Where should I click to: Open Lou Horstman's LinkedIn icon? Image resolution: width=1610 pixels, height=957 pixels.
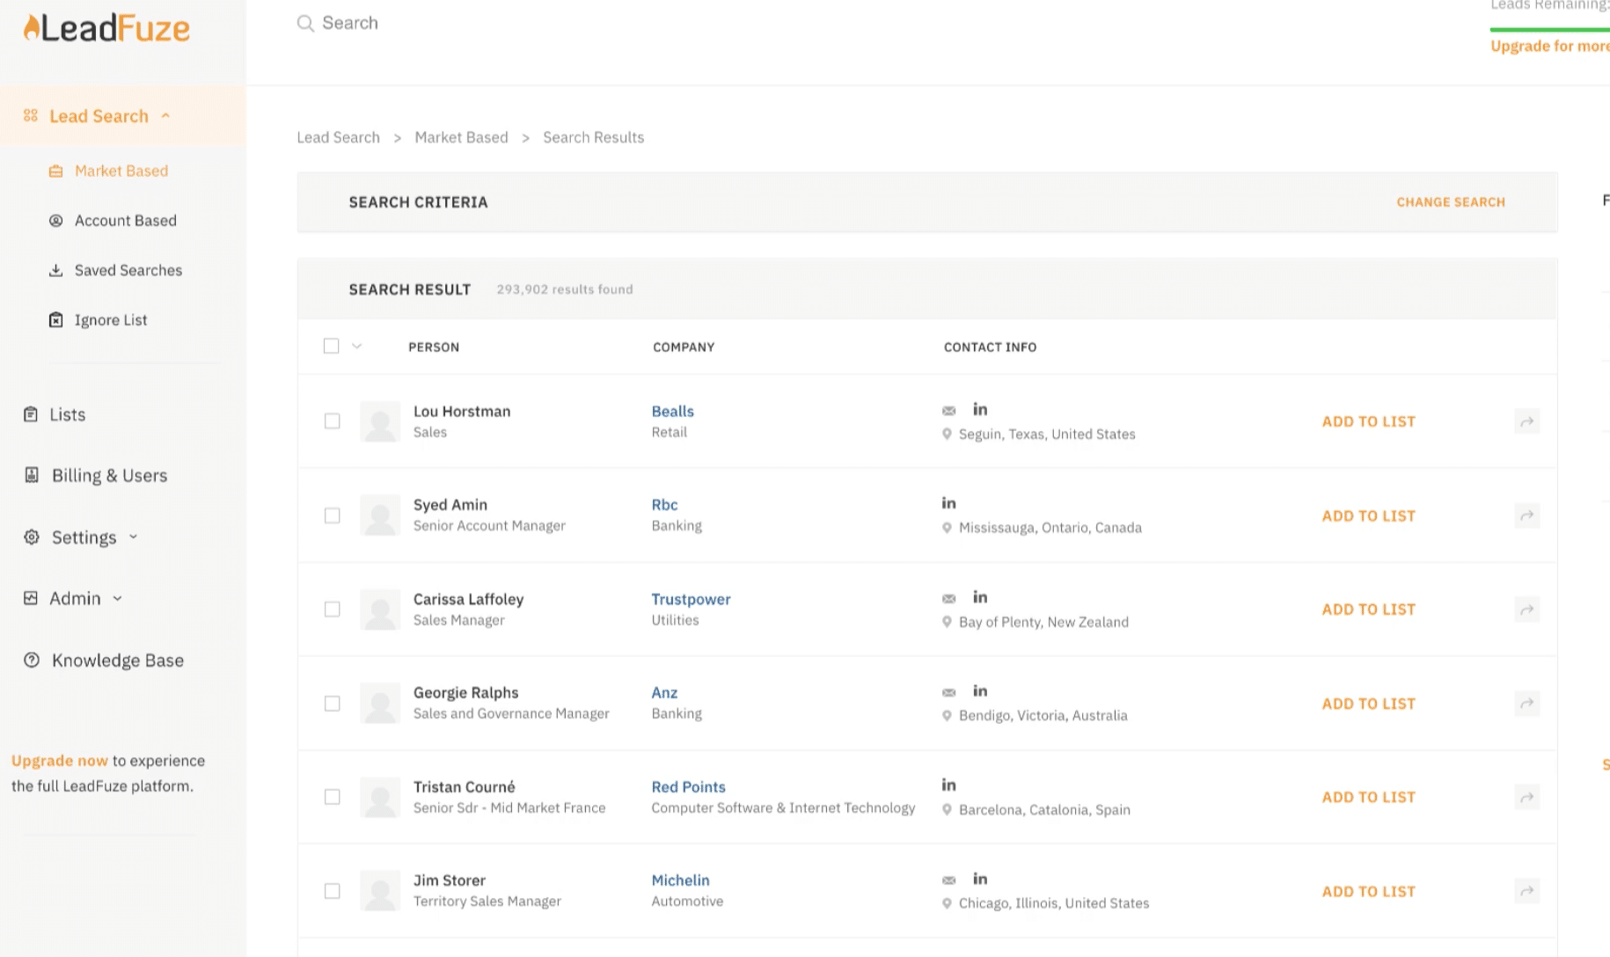click(x=980, y=409)
